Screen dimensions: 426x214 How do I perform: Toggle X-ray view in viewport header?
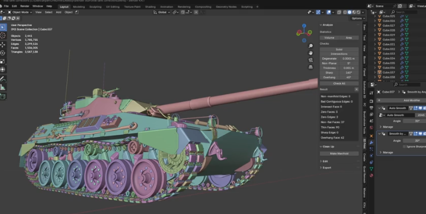339,12
